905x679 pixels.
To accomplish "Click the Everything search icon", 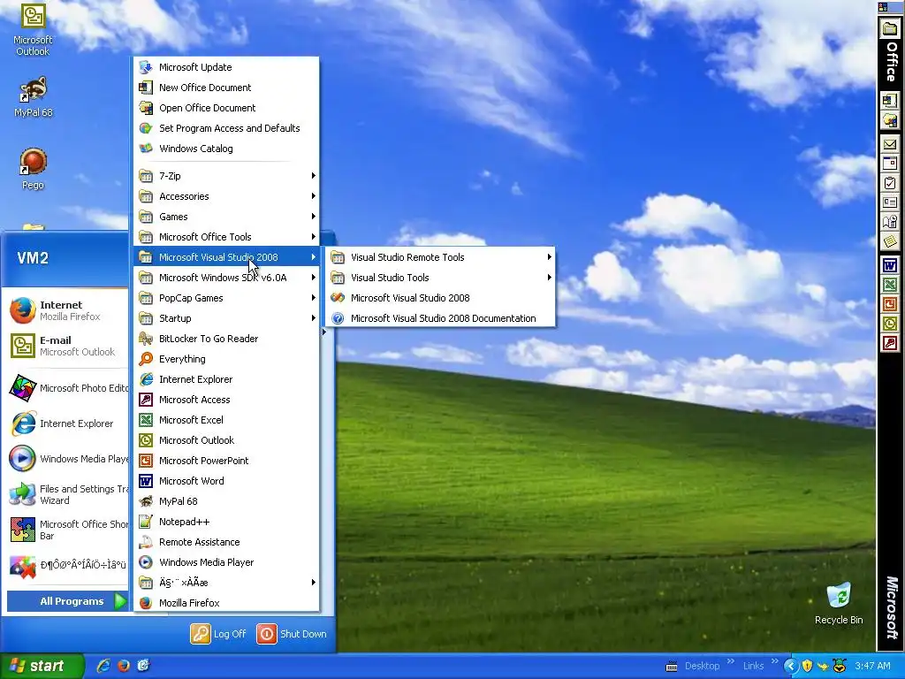I will [146, 359].
